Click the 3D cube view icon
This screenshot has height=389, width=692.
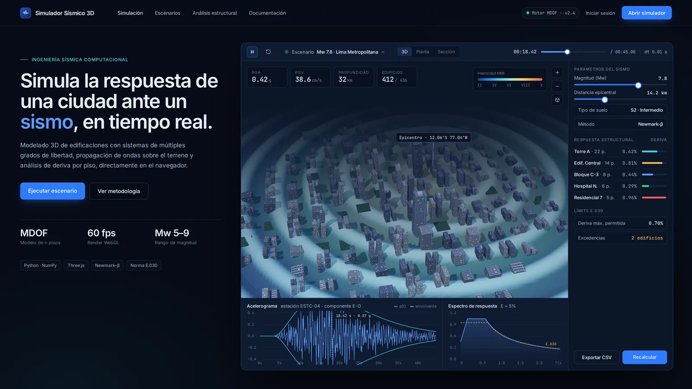pyautogui.click(x=557, y=100)
